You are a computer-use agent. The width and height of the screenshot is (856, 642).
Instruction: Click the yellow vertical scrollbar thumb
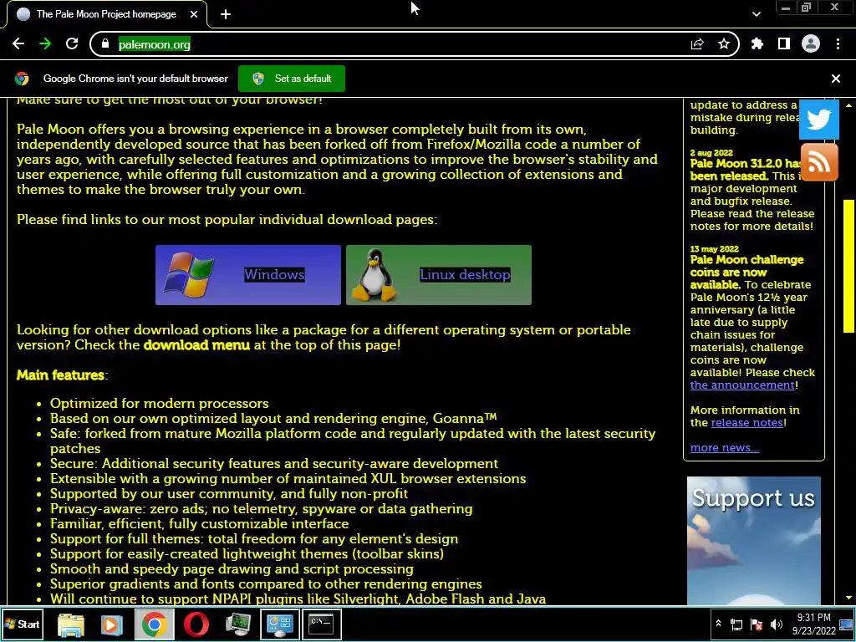tap(848, 266)
